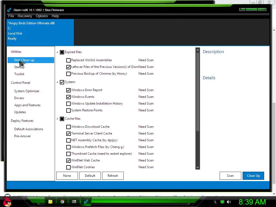Check Windows Prefetch Files option
The image size is (276, 207).
tap(68, 147)
